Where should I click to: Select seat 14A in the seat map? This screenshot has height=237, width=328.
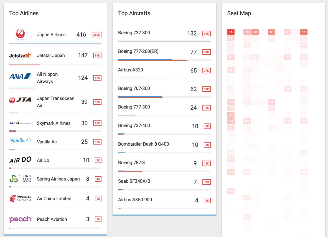point(231,115)
